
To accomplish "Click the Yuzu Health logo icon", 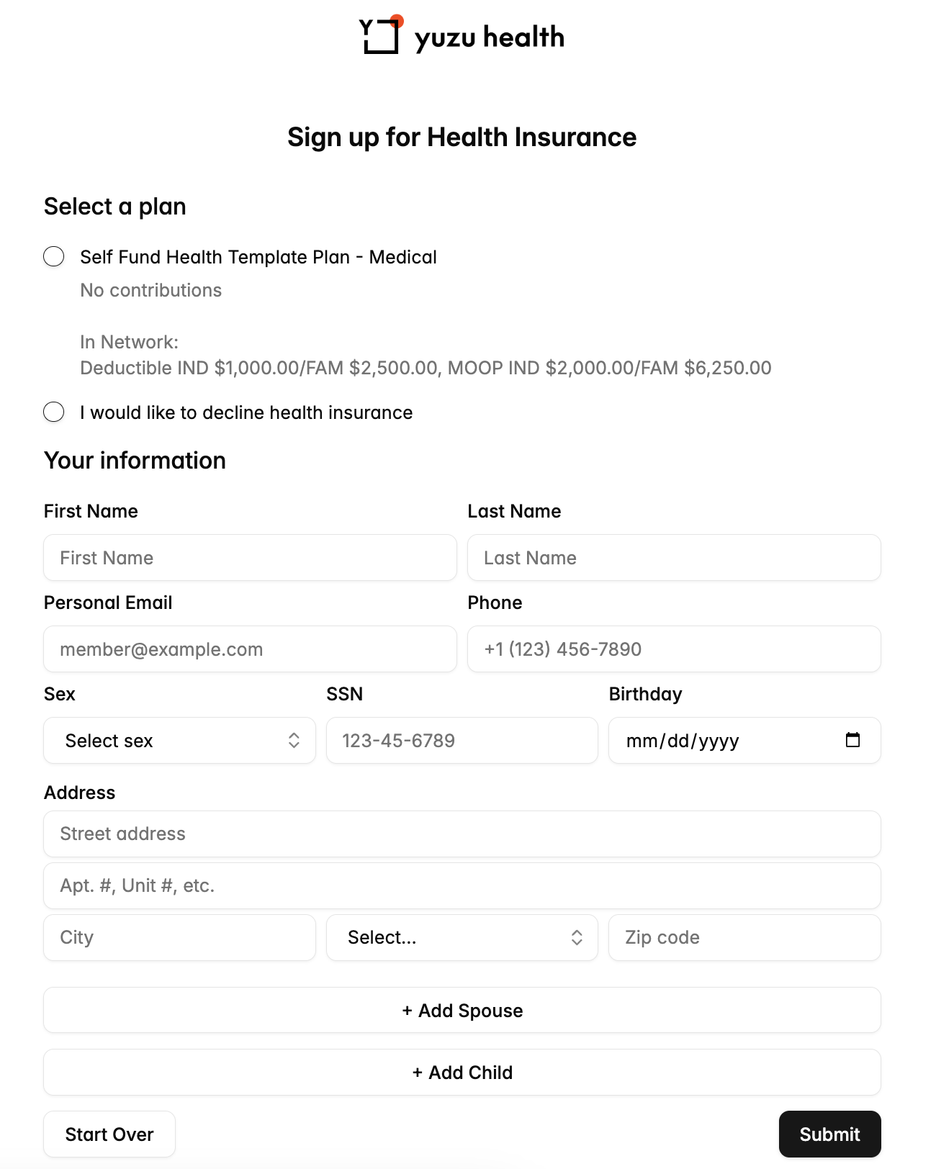I will coord(380,35).
